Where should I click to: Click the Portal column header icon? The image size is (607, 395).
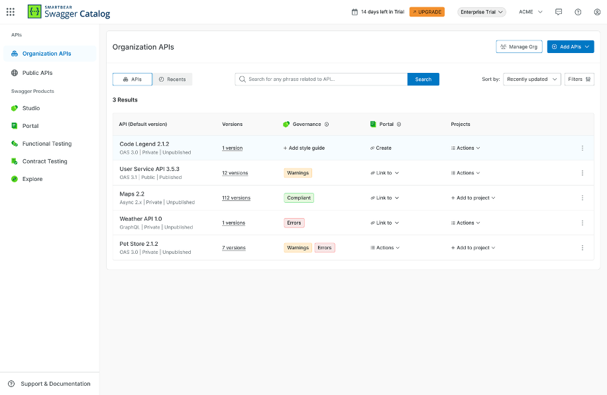[373, 125]
